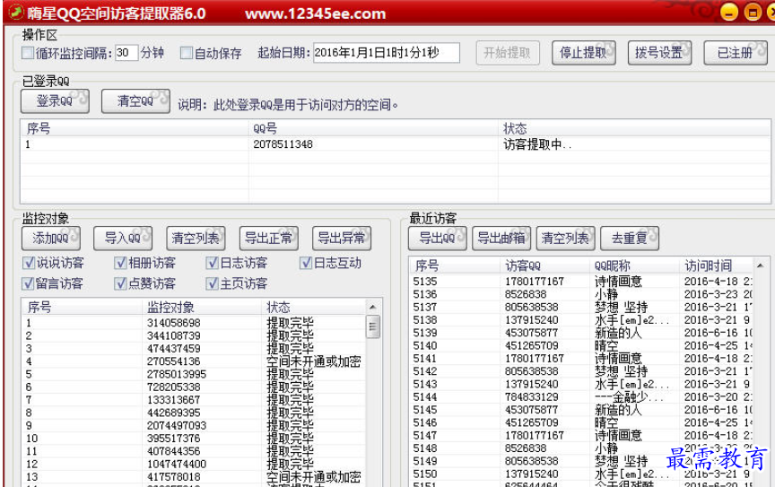The image size is (775, 487).
Task: Click 导出正常 export button
Action: pos(269,239)
